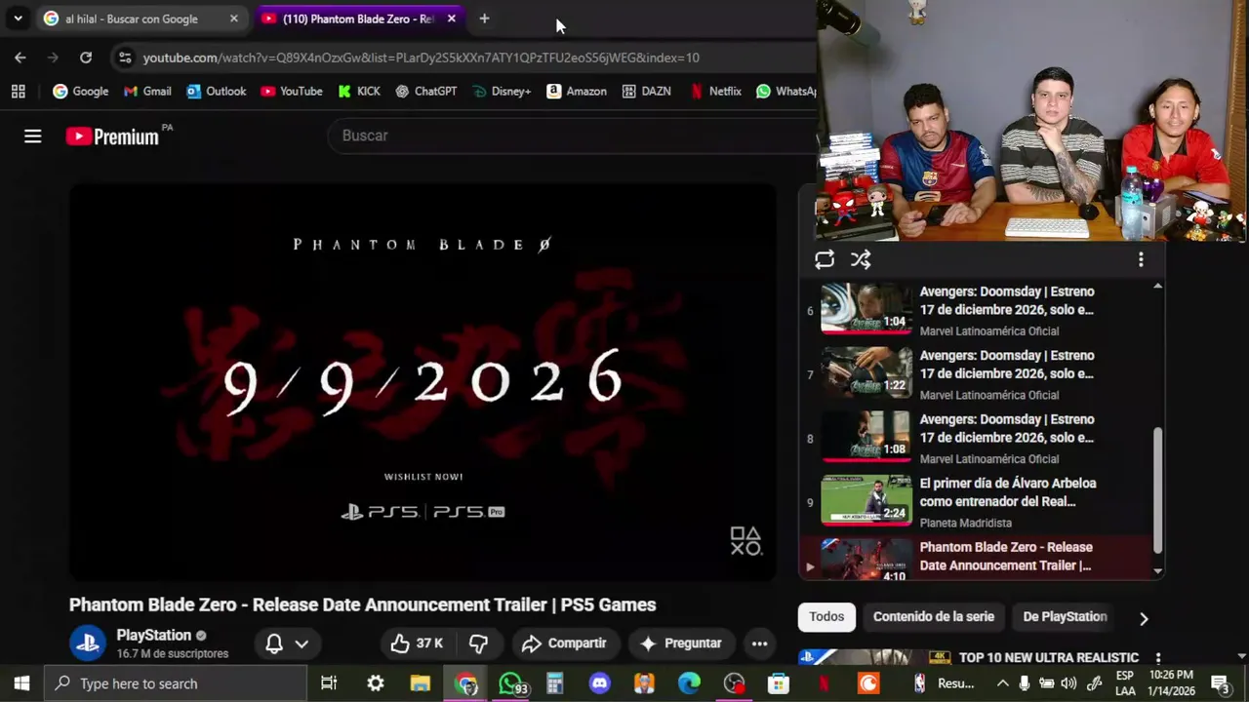Screen dimensions: 1249x702
Task: Open File Explorer from taskbar
Action: [x=421, y=683]
